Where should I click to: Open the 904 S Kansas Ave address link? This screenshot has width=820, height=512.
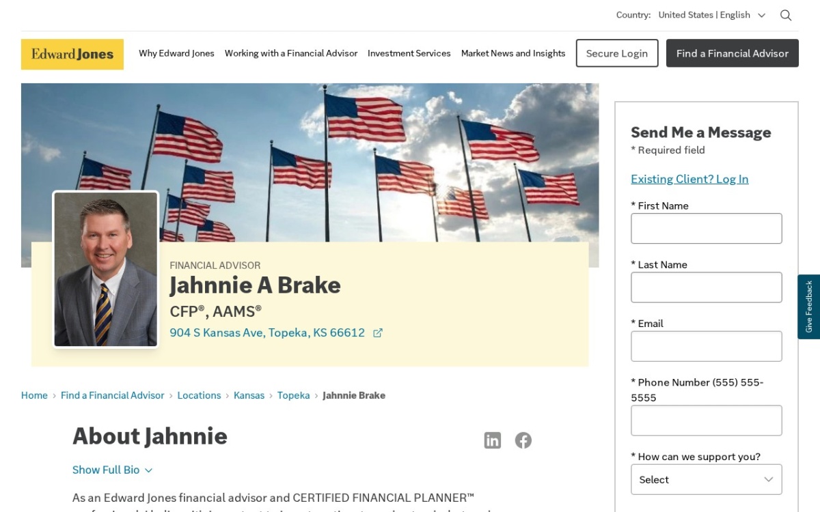267,333
